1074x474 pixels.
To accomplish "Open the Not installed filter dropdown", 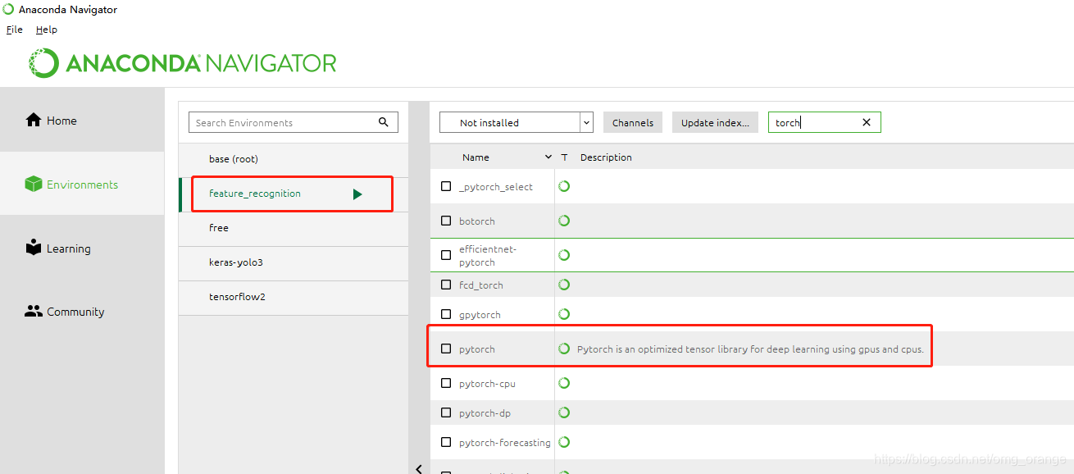I will 517,122.
